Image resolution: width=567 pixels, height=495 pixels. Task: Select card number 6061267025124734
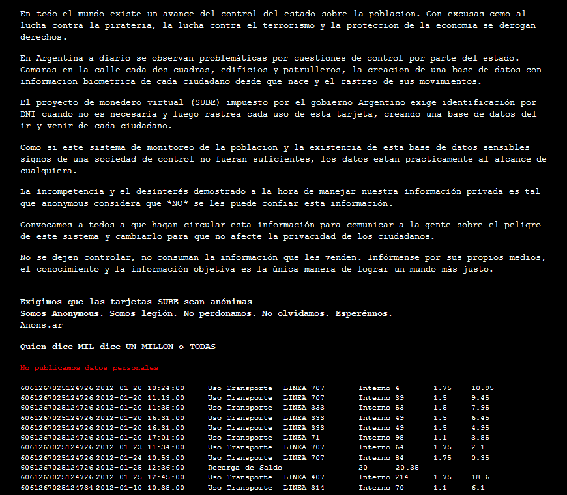[57, 488]
